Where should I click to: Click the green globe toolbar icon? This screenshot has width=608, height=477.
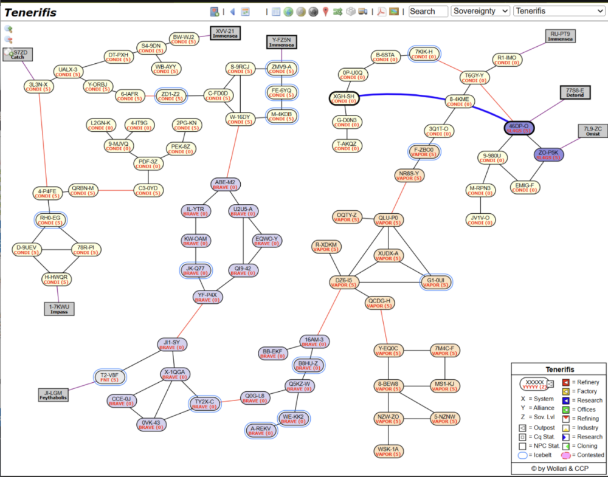(289, 12)
